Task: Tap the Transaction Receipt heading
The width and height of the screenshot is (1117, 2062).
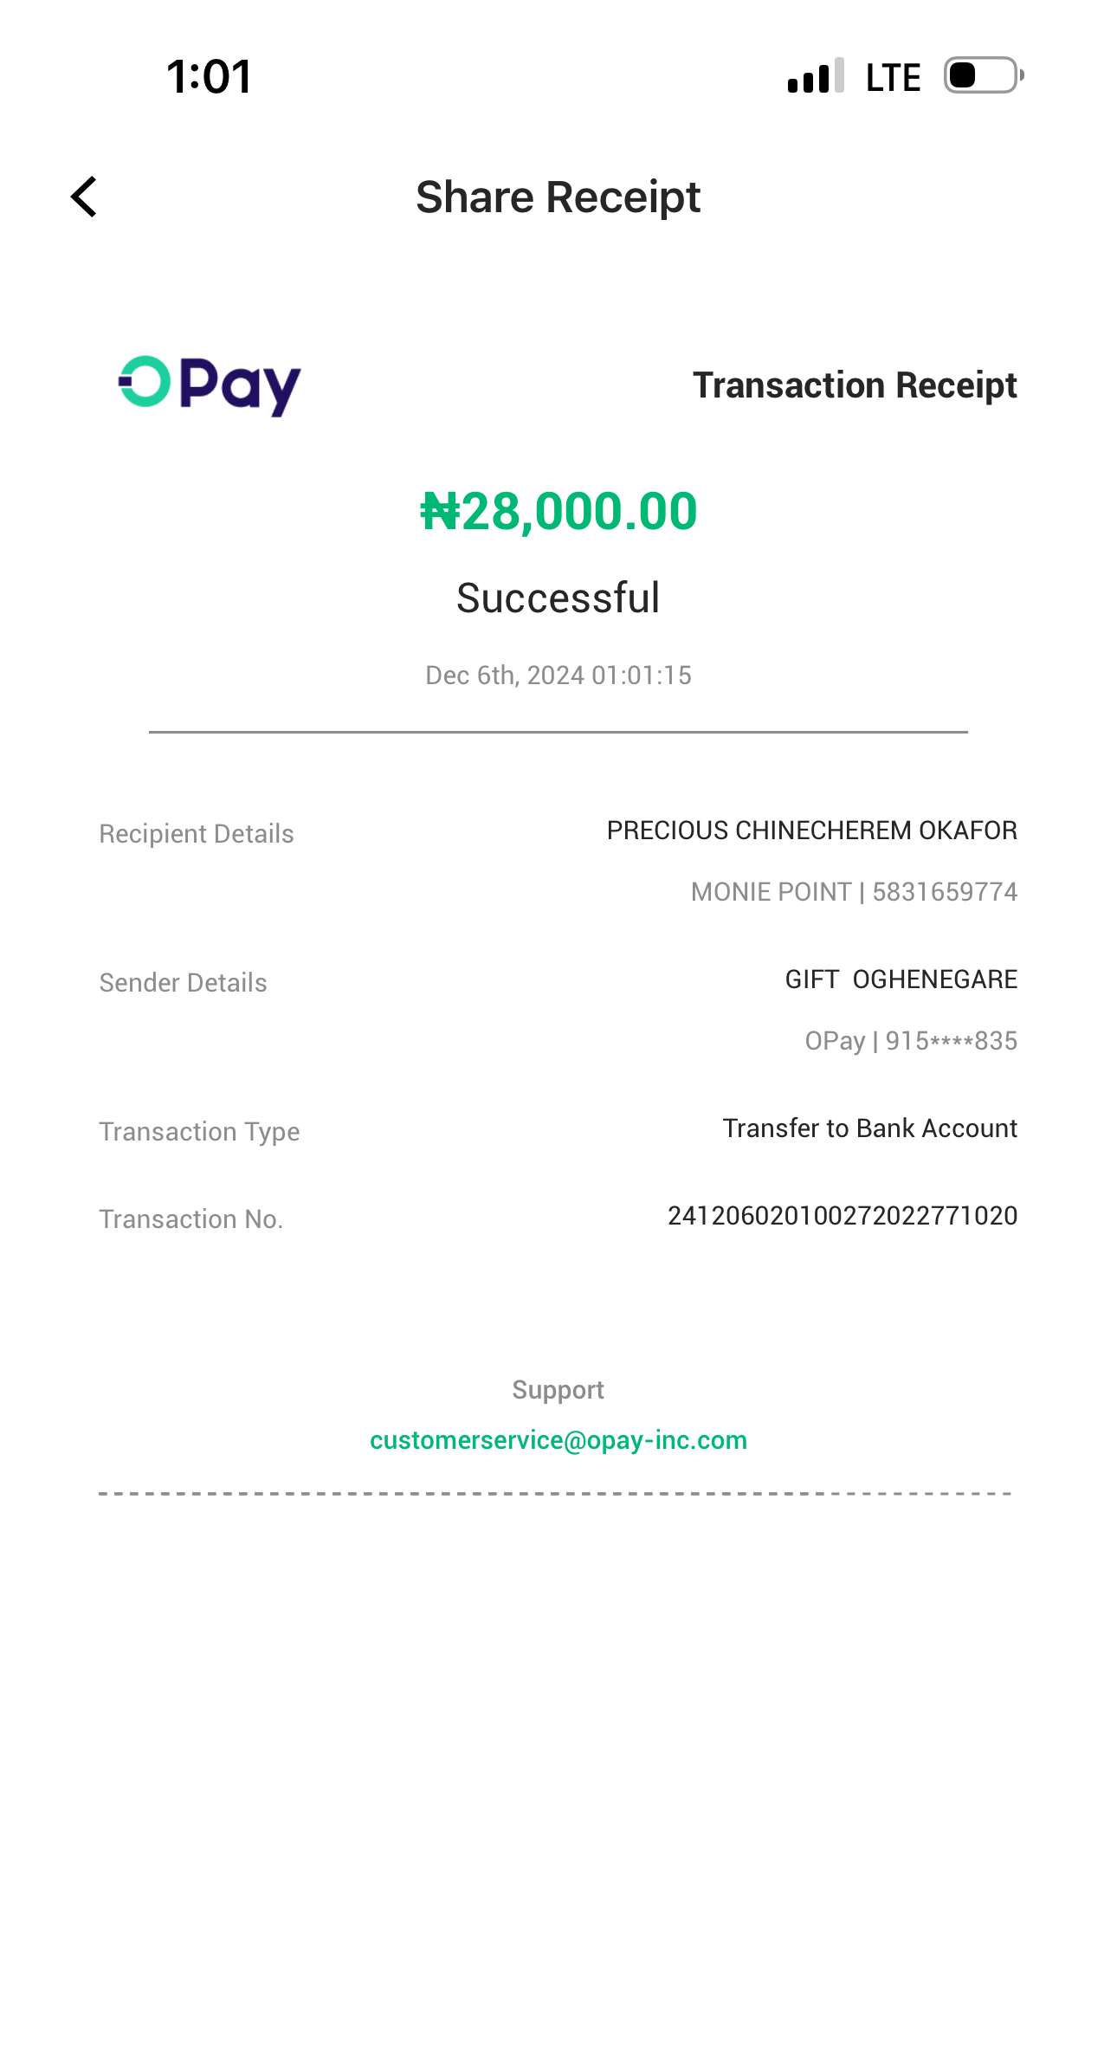Action: (x=855, y=385)
